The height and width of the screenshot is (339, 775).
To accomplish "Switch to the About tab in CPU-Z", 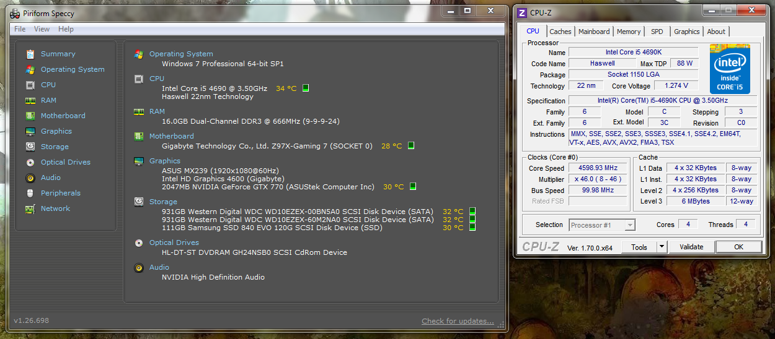I will pyautogui.click(x=716, y=32).
